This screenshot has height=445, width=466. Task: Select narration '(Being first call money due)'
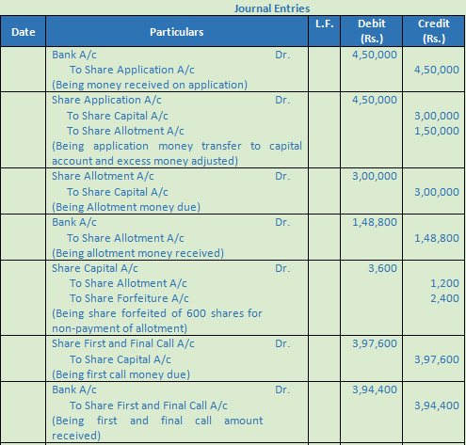point(121,374)
